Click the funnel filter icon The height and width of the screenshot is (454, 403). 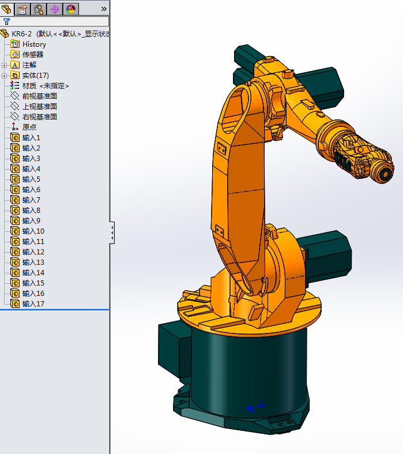point(6,21)
